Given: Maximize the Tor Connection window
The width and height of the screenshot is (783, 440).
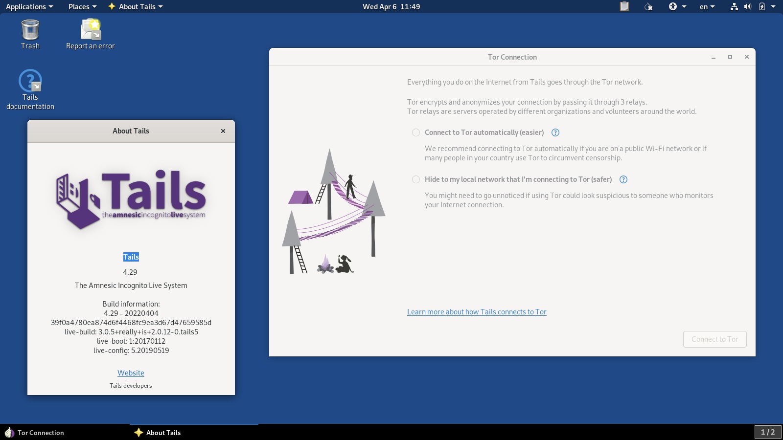Looking at the screenshot, I should click(x=730, y=57).
